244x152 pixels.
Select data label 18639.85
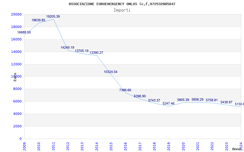[38, 20]
